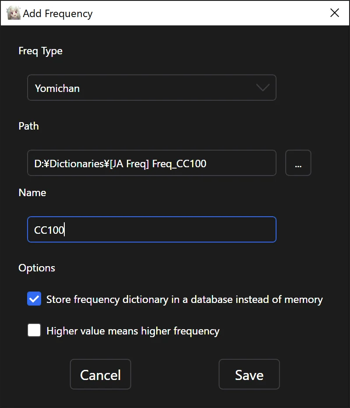350x408 pixels.
Task: Save the new frequency dictionary
Action: pyautogui.click(x=249, y=374)
